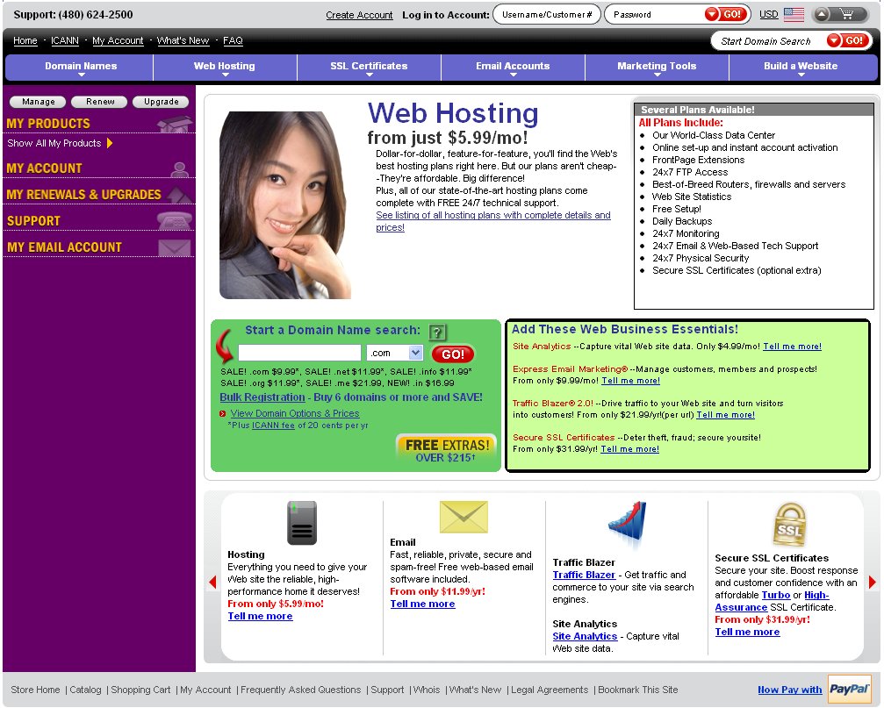Open MY EMAIL ACCOUNT sidebar section
Screen dimensions: 884x708
click(x=64, y=247)
